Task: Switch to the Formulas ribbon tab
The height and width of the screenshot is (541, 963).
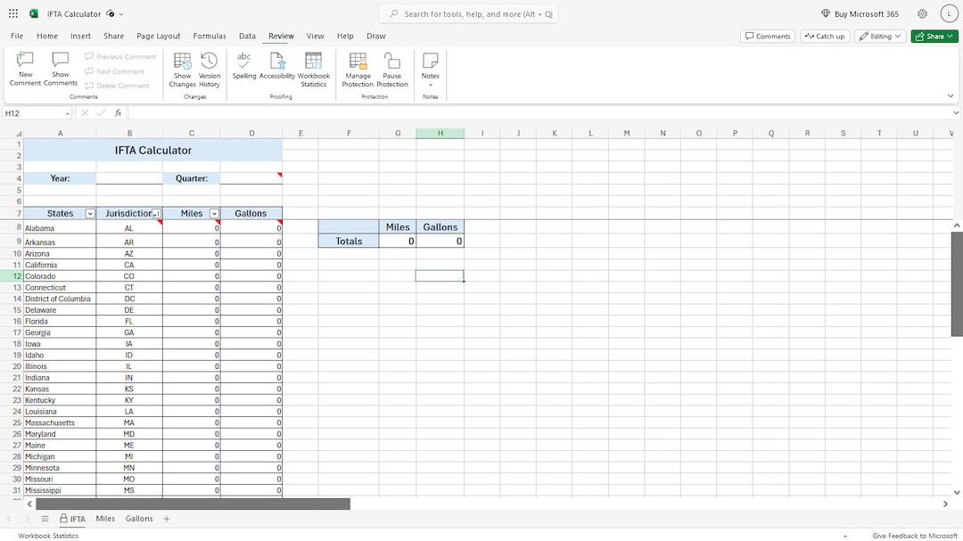Action: (x=210, y=36)
